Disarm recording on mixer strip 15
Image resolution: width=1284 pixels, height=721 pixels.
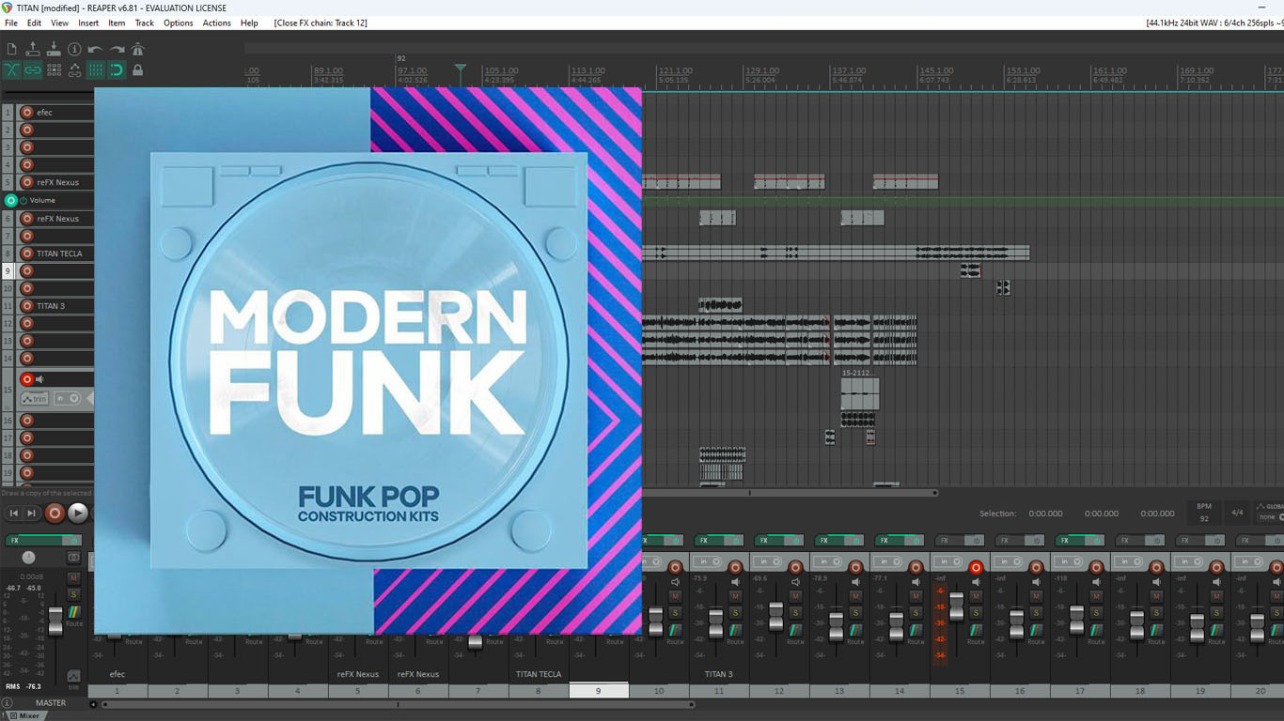(976, 568)
